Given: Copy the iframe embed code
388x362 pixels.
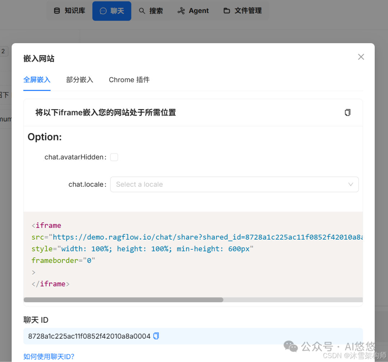Looking at the screenshot, I should click(348, 113).
